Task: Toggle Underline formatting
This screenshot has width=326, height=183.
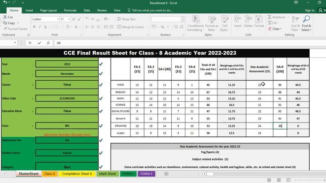Action: [45, 27]
